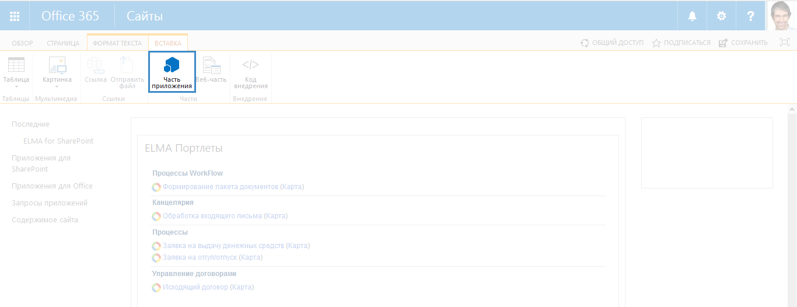Open the Картинка dropdown arrow
797x307 pixels.
[57, 86]
